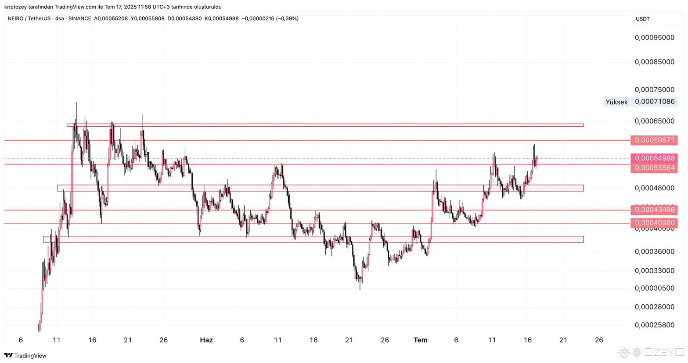Select the 0,00054988 current price tag

click(x=654, y=158)
